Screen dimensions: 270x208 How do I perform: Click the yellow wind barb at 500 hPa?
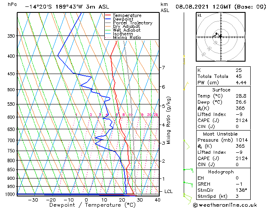coord(186,86)
